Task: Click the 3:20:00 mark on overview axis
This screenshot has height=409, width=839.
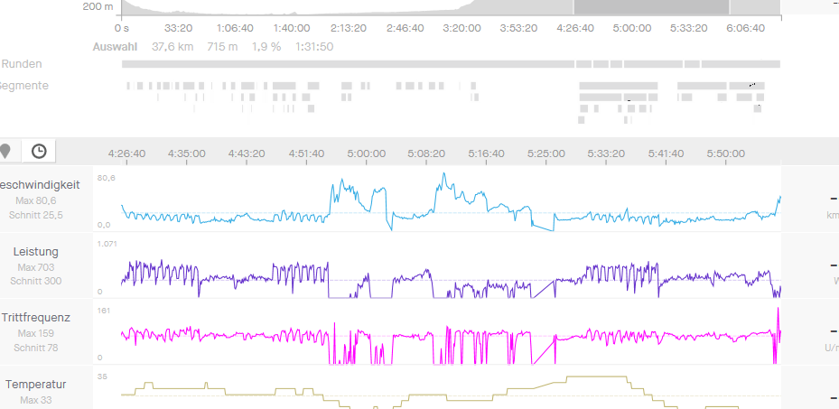Action: click(461, 28)
